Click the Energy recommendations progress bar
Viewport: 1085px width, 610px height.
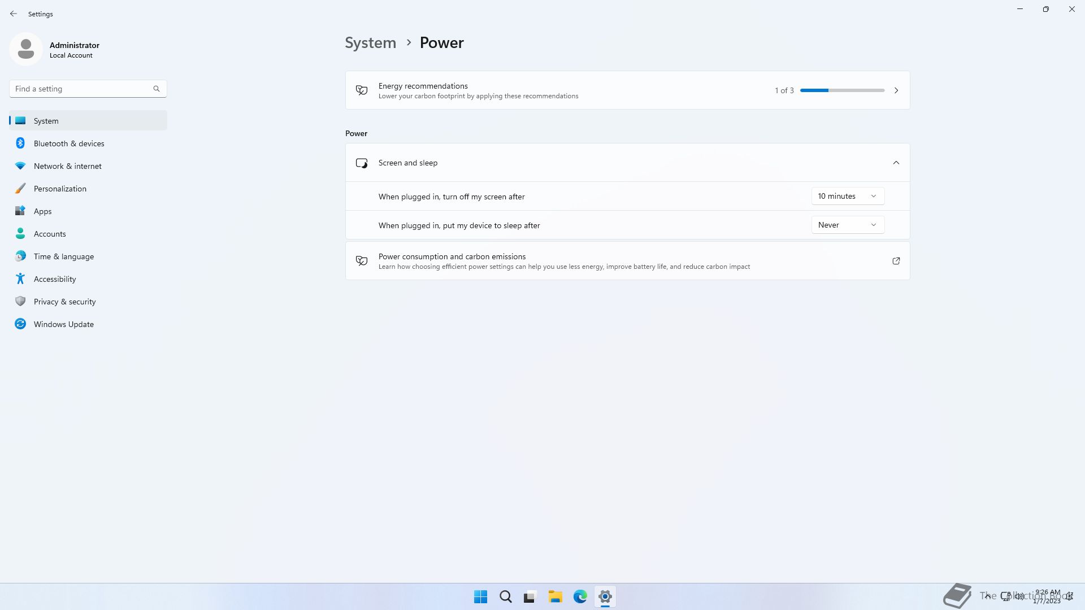click(842, 90)
